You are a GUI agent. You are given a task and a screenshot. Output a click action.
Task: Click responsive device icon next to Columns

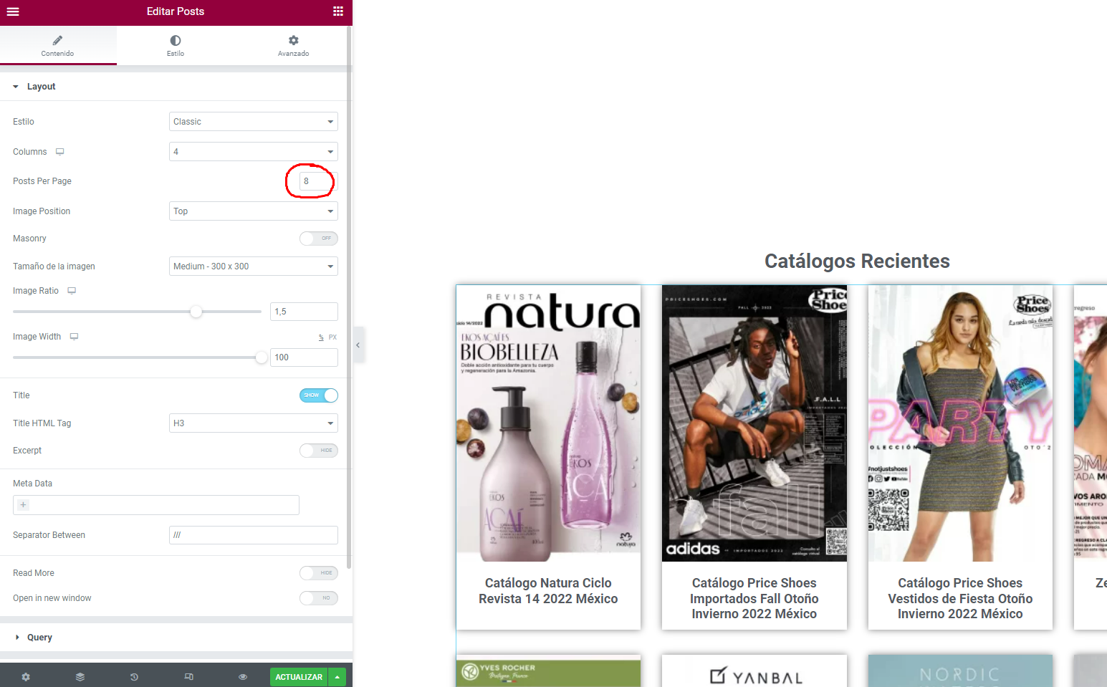[x=60, y=152]
